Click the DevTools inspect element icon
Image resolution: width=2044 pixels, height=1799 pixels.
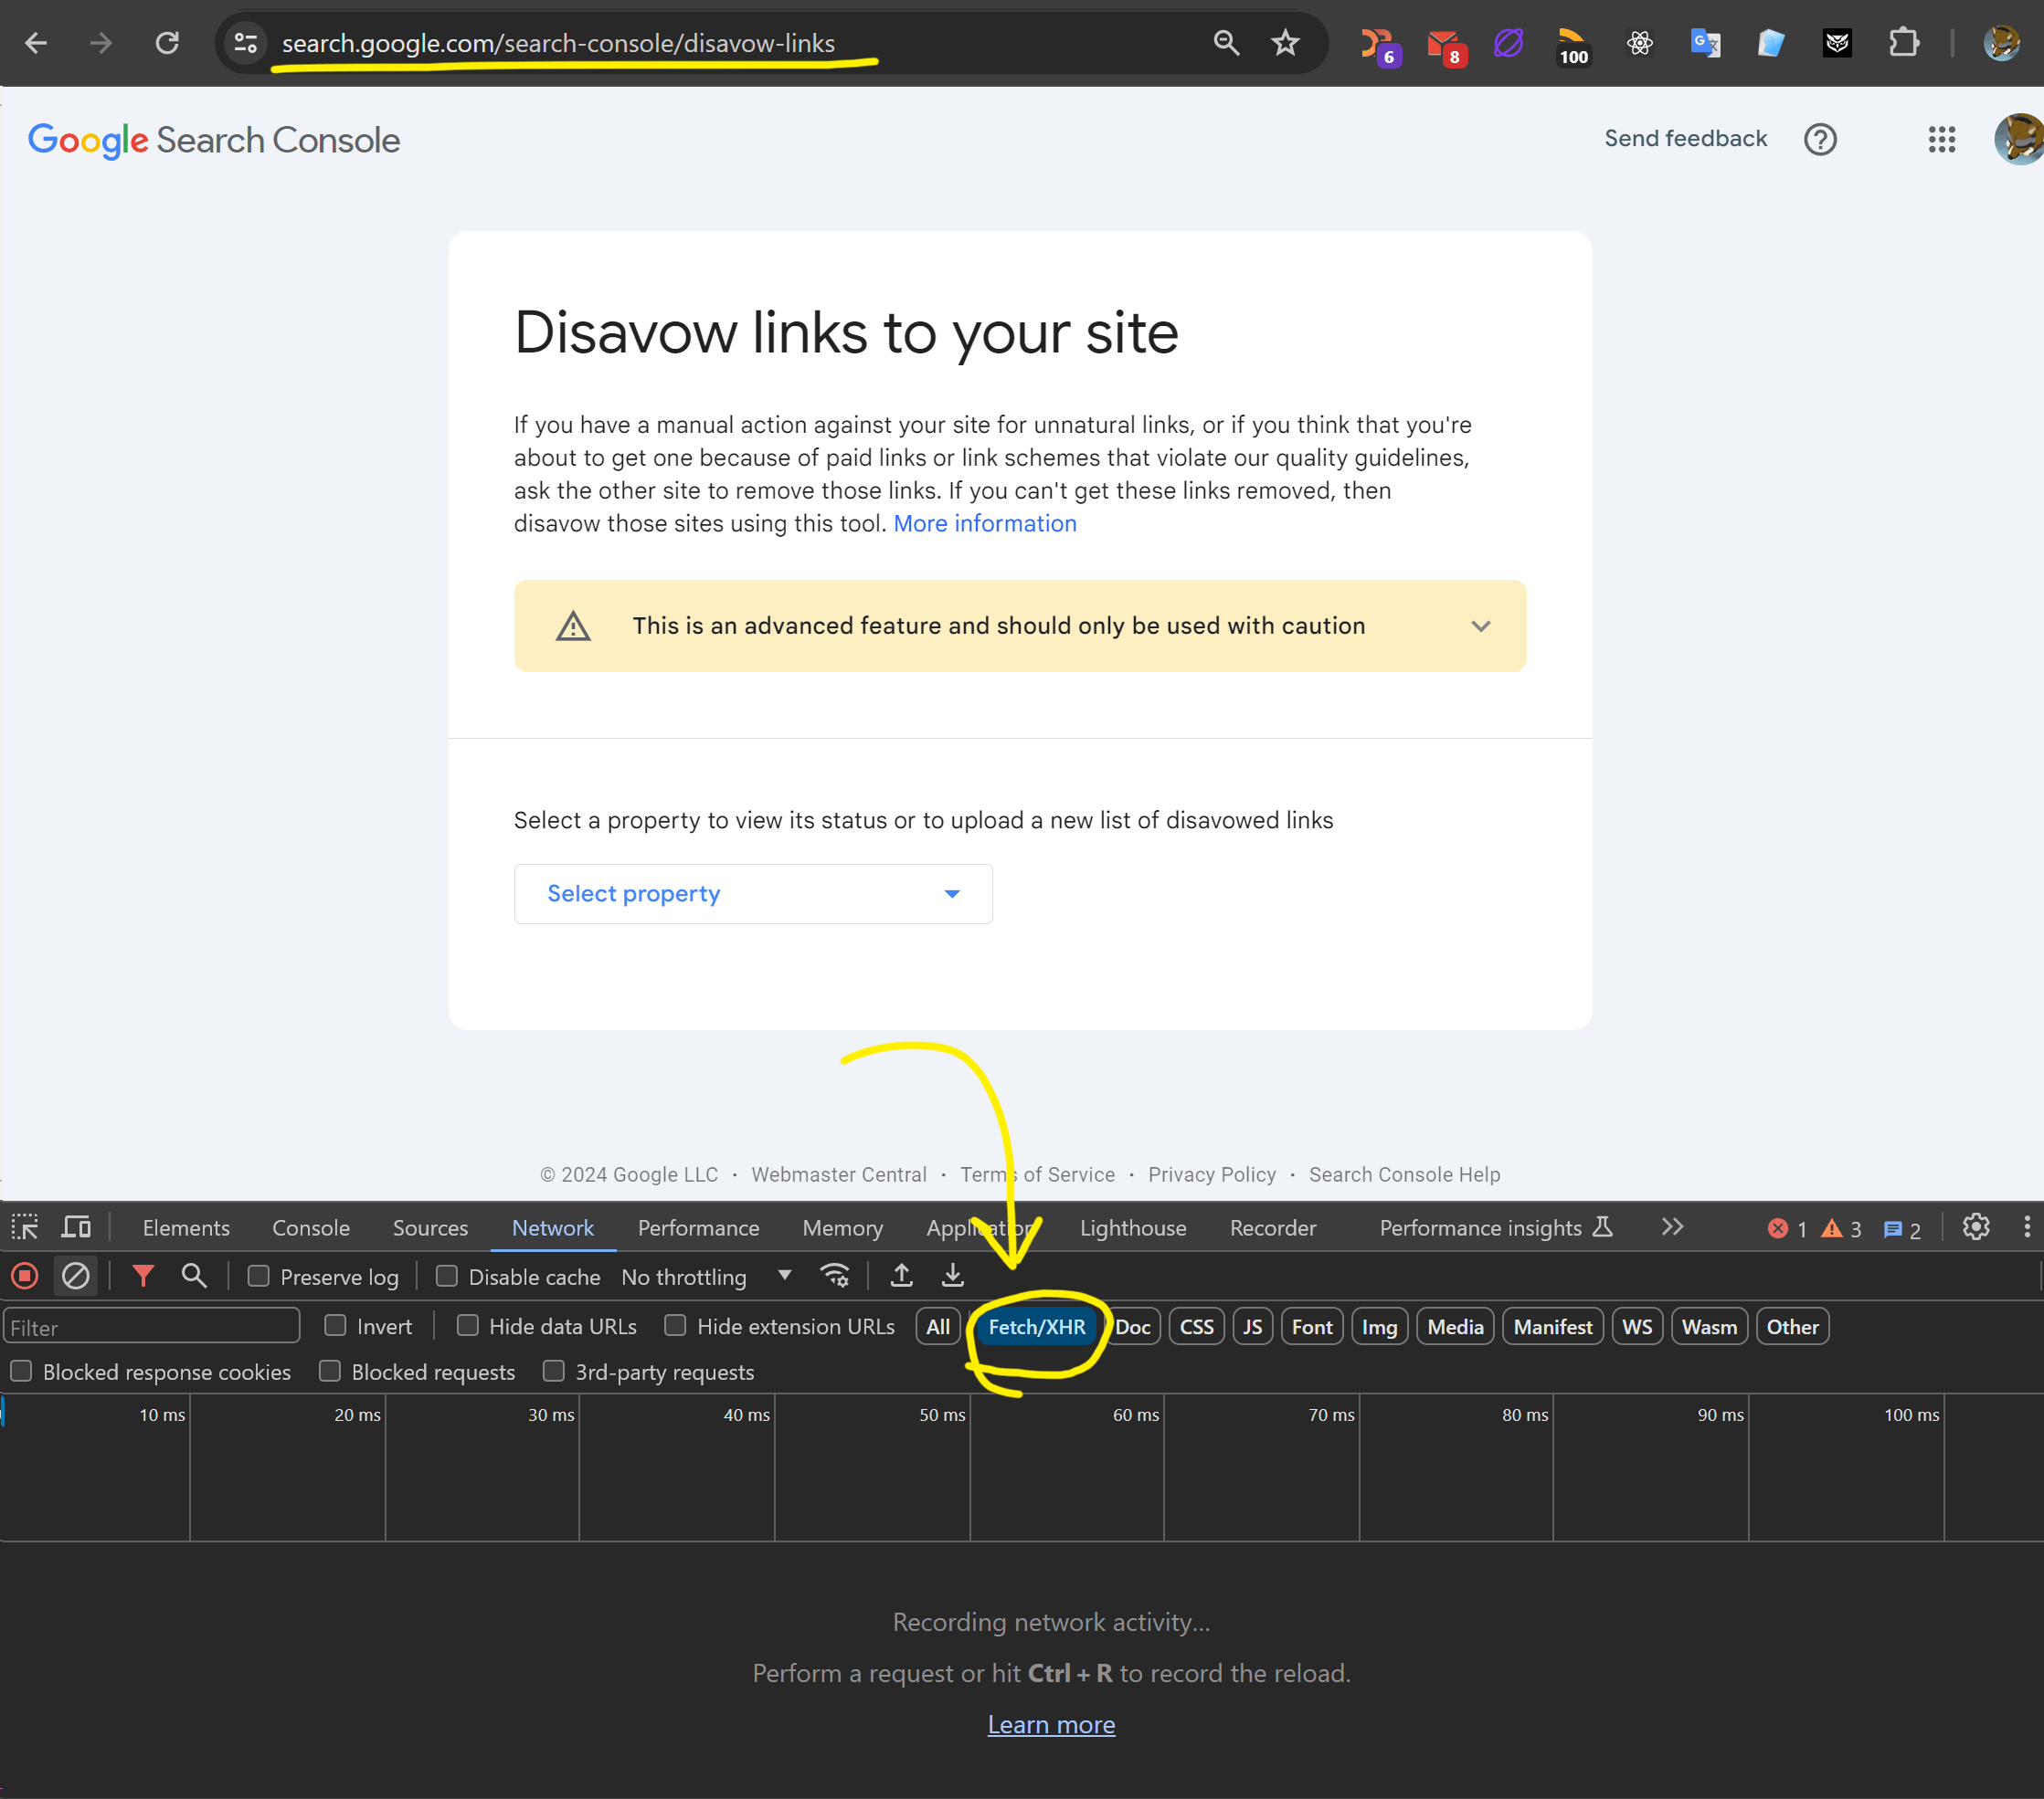(25, 1227)
